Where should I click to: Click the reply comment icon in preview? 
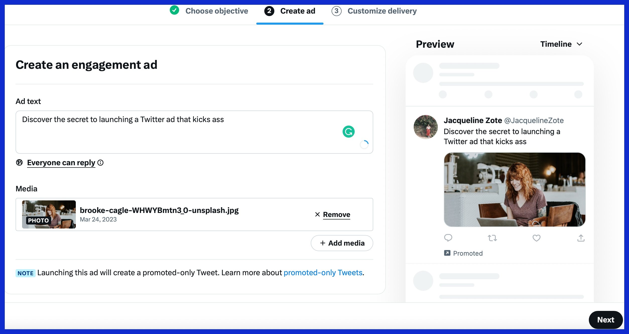(x=448, y=238)
